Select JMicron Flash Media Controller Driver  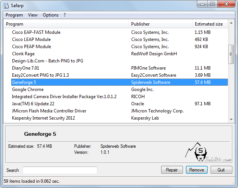120,111
